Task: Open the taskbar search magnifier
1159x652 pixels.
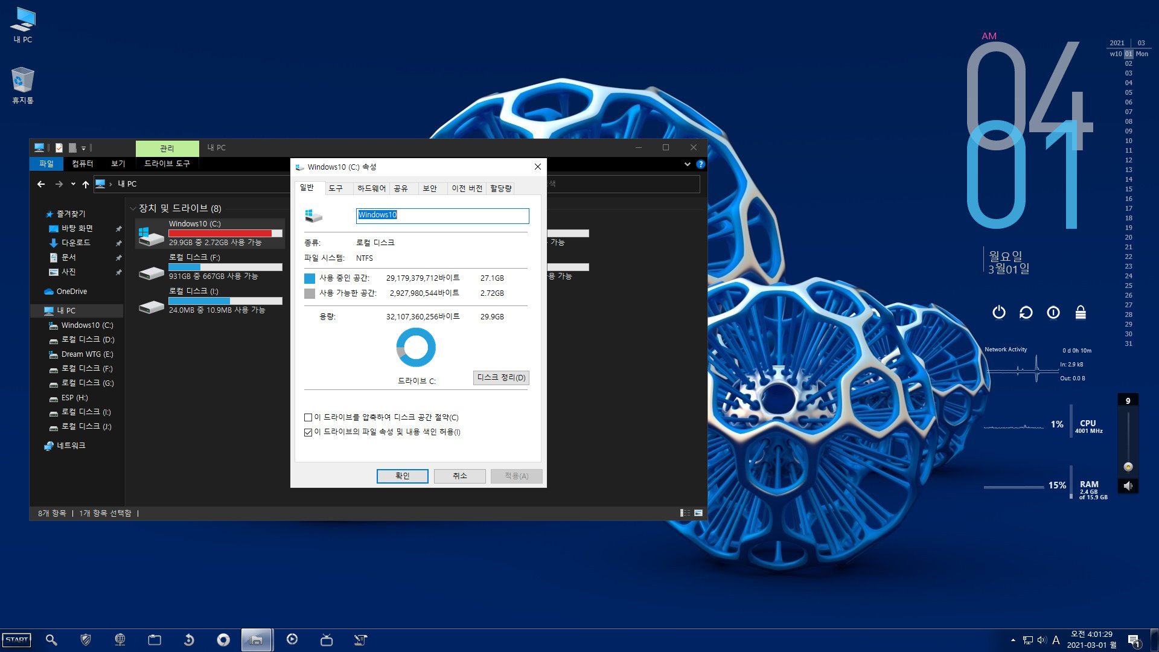Action: click(51, 640)
